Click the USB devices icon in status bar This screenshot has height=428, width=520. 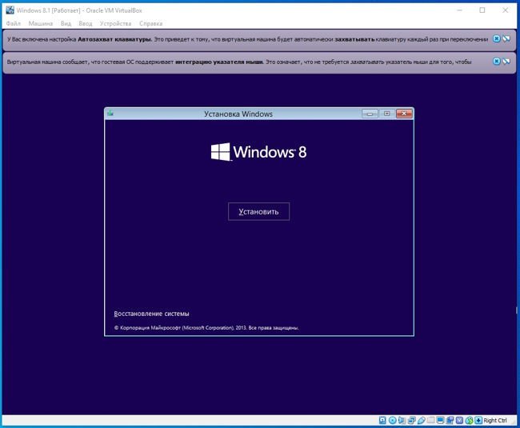pyautogui.click(x=422, y=420)
